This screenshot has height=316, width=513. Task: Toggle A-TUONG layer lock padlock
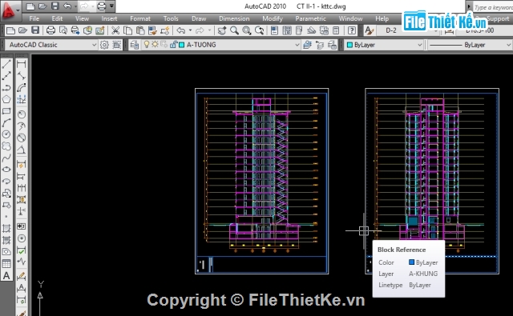pyautogui.click(x=173, y=44)
